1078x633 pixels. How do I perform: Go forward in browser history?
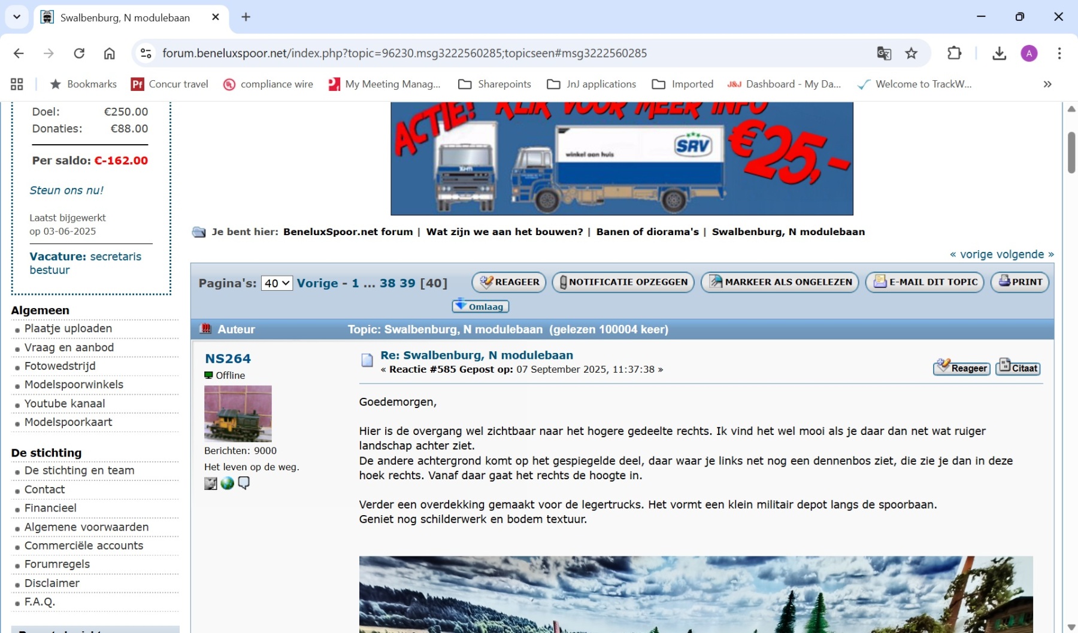click(x=49, y=53)
